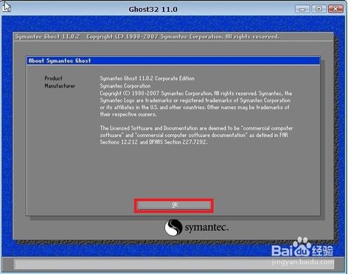
Task: Click the Product label
Action: 53,78
